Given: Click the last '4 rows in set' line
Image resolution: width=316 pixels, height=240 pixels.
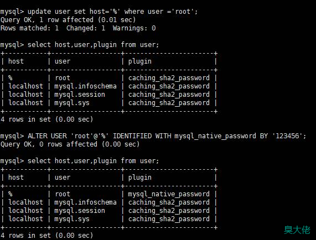Looking at the screenshot, I should (46, 236).
